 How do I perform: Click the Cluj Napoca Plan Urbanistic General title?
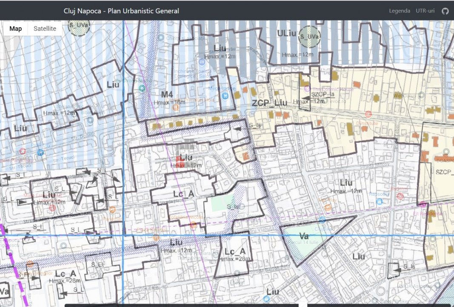pos(121,11)
